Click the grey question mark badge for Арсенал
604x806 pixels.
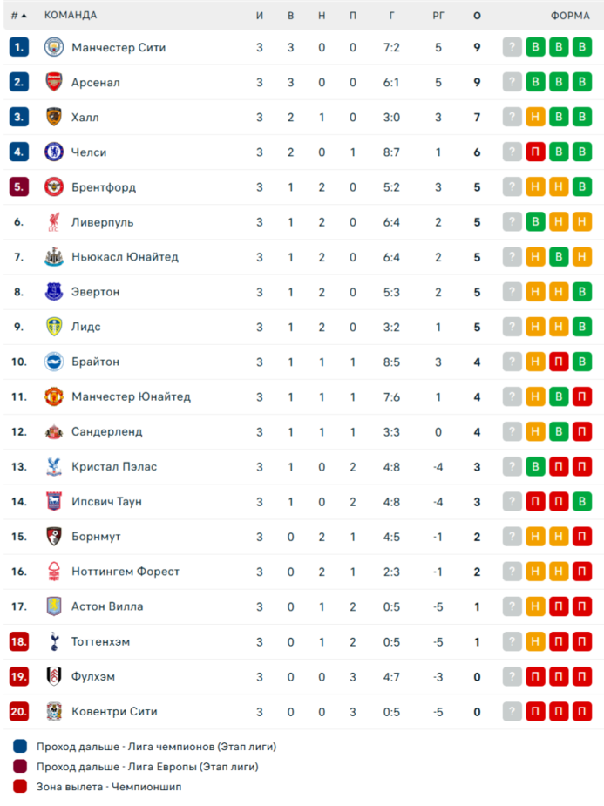[x=512, y=82]
